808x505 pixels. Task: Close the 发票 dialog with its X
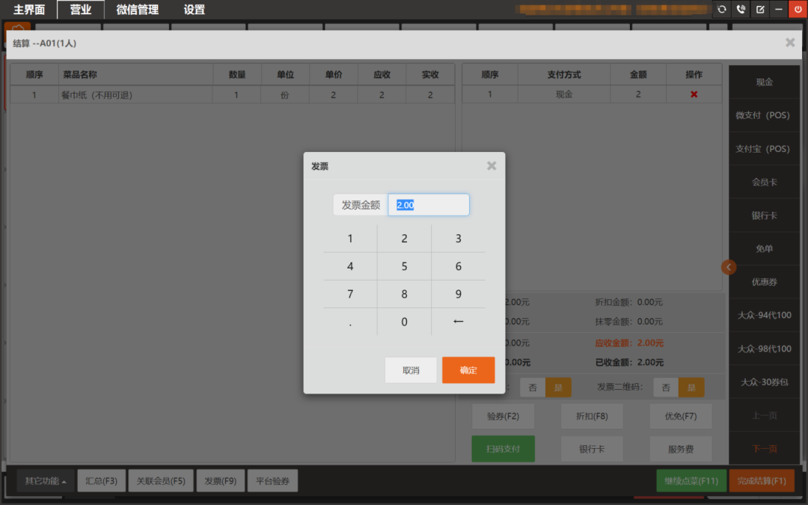(x=492, y=166)
